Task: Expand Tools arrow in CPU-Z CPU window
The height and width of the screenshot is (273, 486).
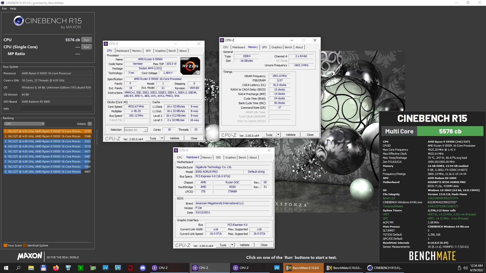Action: [x=162, y=138]
